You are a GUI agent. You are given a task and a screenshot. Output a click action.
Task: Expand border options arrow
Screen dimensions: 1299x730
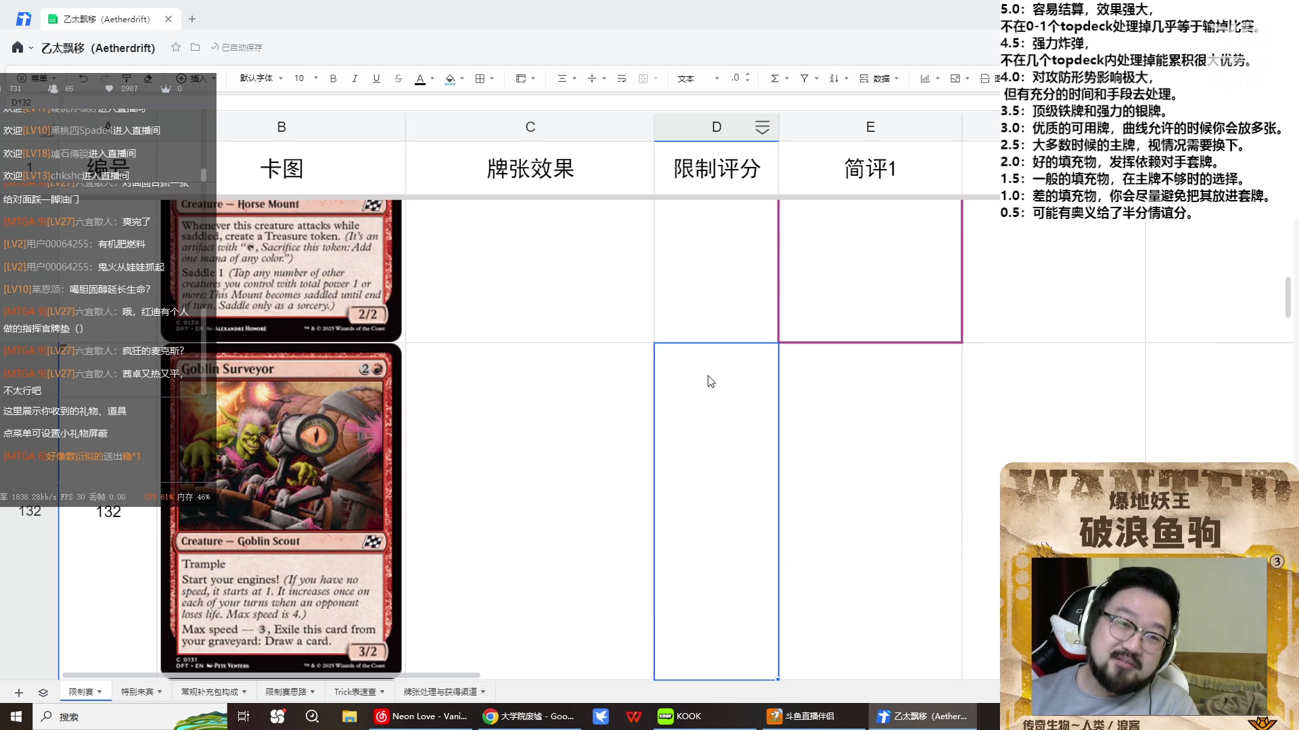(492, 78)
